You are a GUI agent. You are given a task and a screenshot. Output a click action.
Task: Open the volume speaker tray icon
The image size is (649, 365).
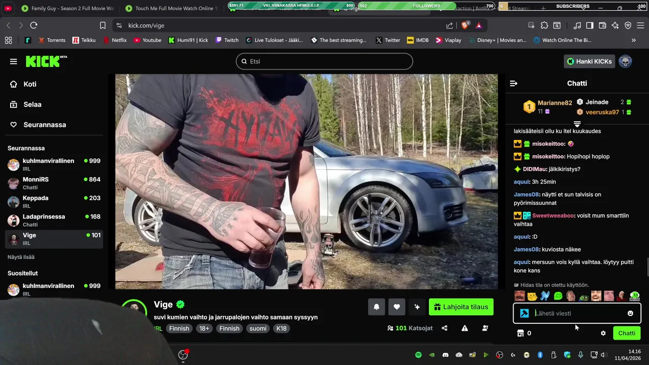coord(603,355)
